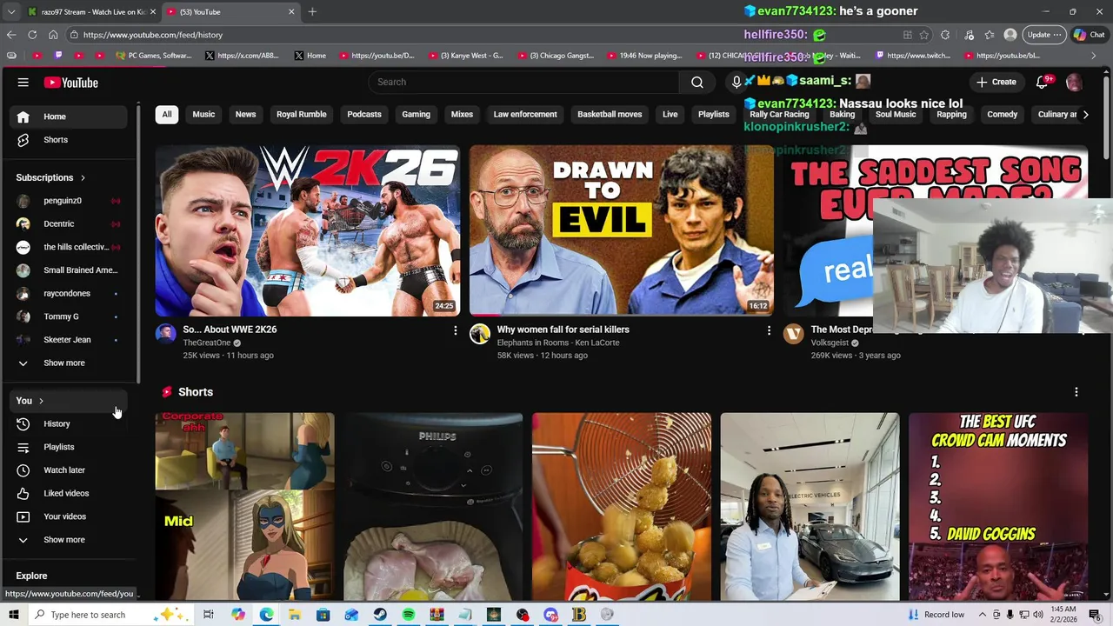Click in the YouTube search field
The width and height of the screenshot is (1113, 626).
[x=523, y=82]
